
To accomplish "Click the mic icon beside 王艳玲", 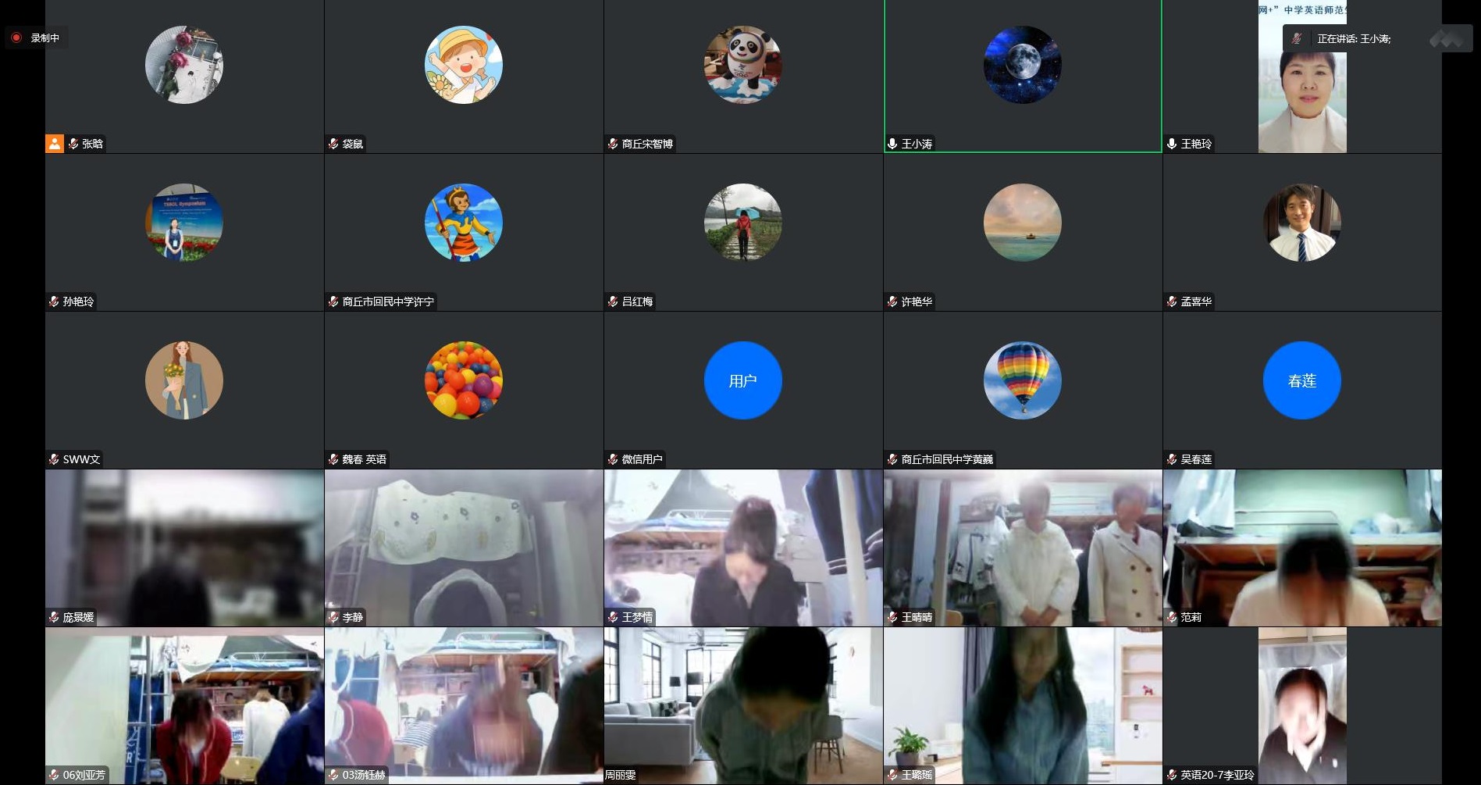I will coord(1172,144).
